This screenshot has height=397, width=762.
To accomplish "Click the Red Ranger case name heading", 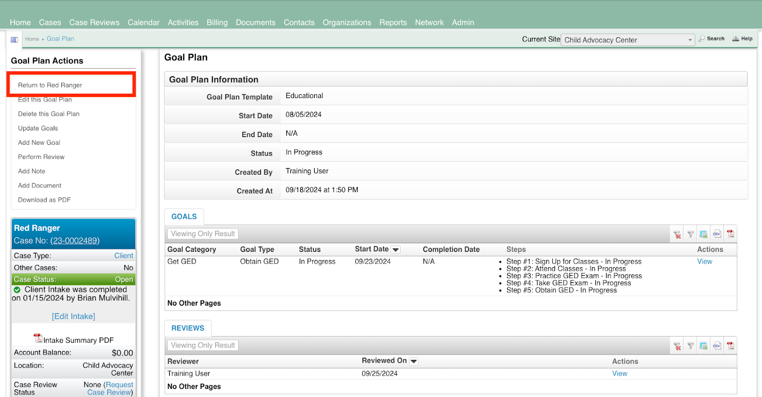I will click(x=37, y=228).
